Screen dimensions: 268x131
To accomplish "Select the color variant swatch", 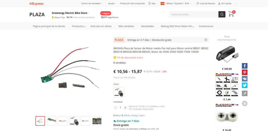I will point(119,92).
